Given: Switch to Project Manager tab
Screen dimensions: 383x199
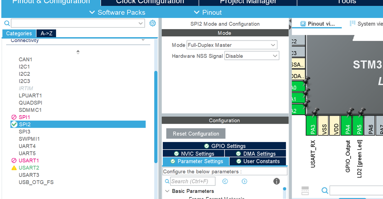Looking at the screenshot, I should [x=248, y=2].
